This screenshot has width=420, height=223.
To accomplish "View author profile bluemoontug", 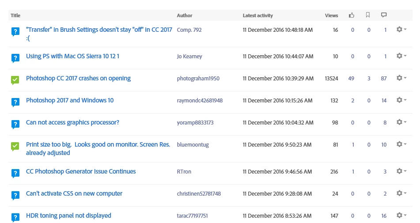I will coord(193,145).
